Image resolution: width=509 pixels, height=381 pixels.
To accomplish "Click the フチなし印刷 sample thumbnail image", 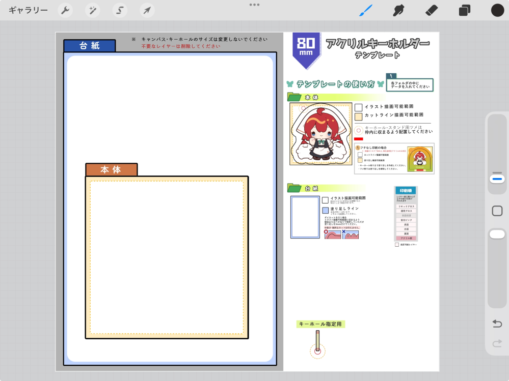I will (420, 159).
